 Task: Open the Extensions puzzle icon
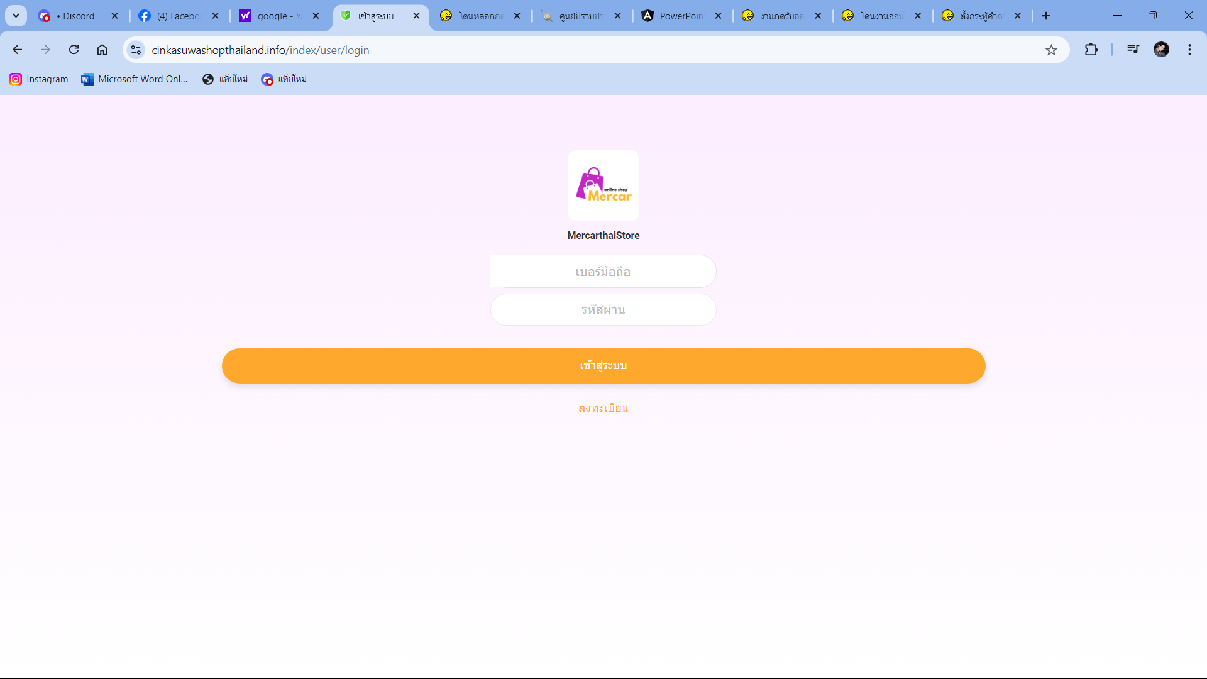1091,50
